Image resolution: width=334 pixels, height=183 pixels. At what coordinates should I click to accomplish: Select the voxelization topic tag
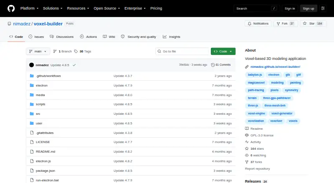point(256,121)
